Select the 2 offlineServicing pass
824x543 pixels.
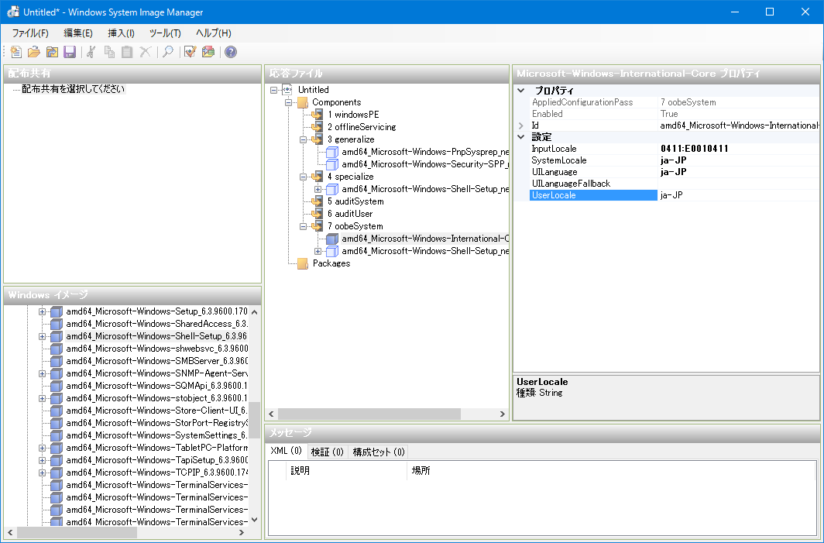pyautogui.click(x=362, y=127)
